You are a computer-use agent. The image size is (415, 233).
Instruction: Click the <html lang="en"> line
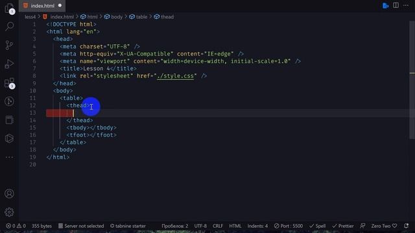[73, 32]
